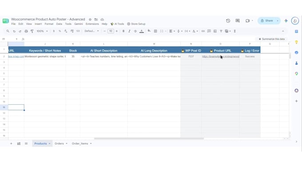
Task: Open the Data menu
Action: pos(59,24)
